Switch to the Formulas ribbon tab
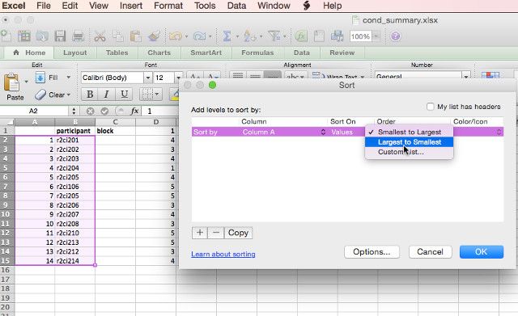Screen dimensions: 518x316 pyautogui.click(x=257, y=53)
